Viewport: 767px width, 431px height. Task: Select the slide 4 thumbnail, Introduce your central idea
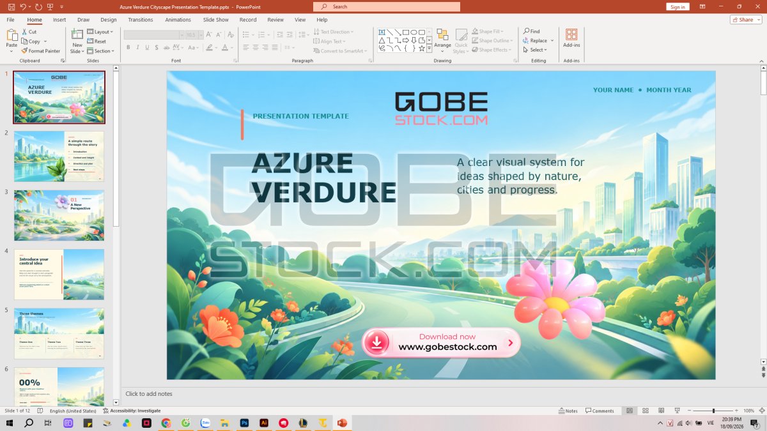click(59, 275)
